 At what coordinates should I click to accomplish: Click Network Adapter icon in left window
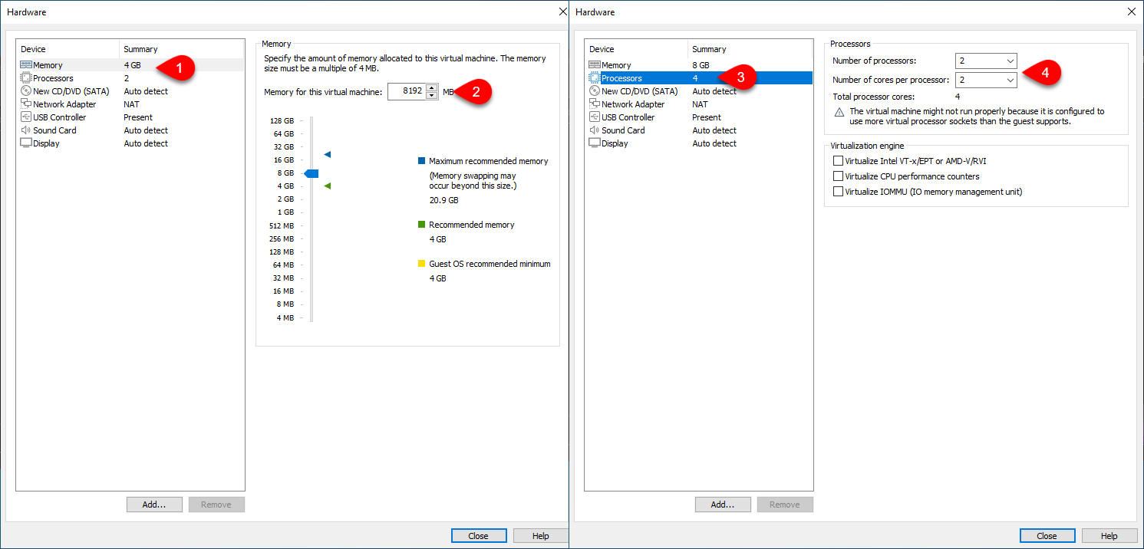(x=25, y=104)
